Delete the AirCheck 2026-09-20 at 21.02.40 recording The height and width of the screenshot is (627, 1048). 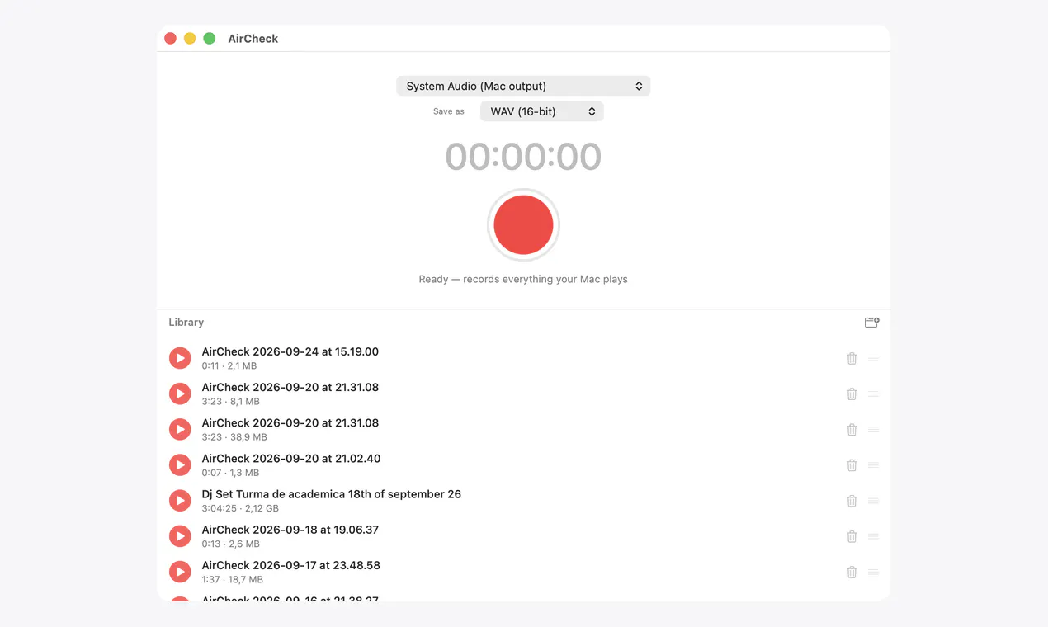(852, 465)
